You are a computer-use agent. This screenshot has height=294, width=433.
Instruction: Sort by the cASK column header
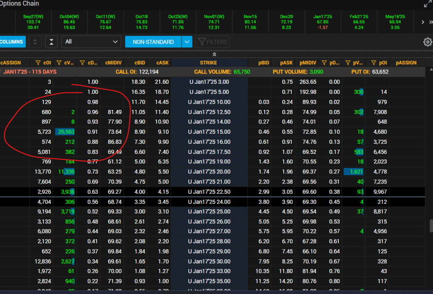tap(162, 63)
